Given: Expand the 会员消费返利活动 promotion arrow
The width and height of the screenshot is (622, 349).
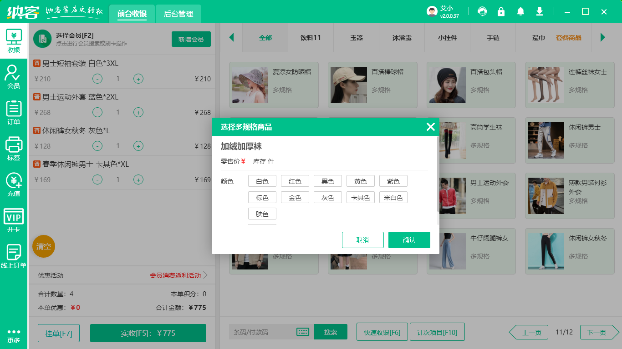Looking at the screenshot, I should coord(205,275).
